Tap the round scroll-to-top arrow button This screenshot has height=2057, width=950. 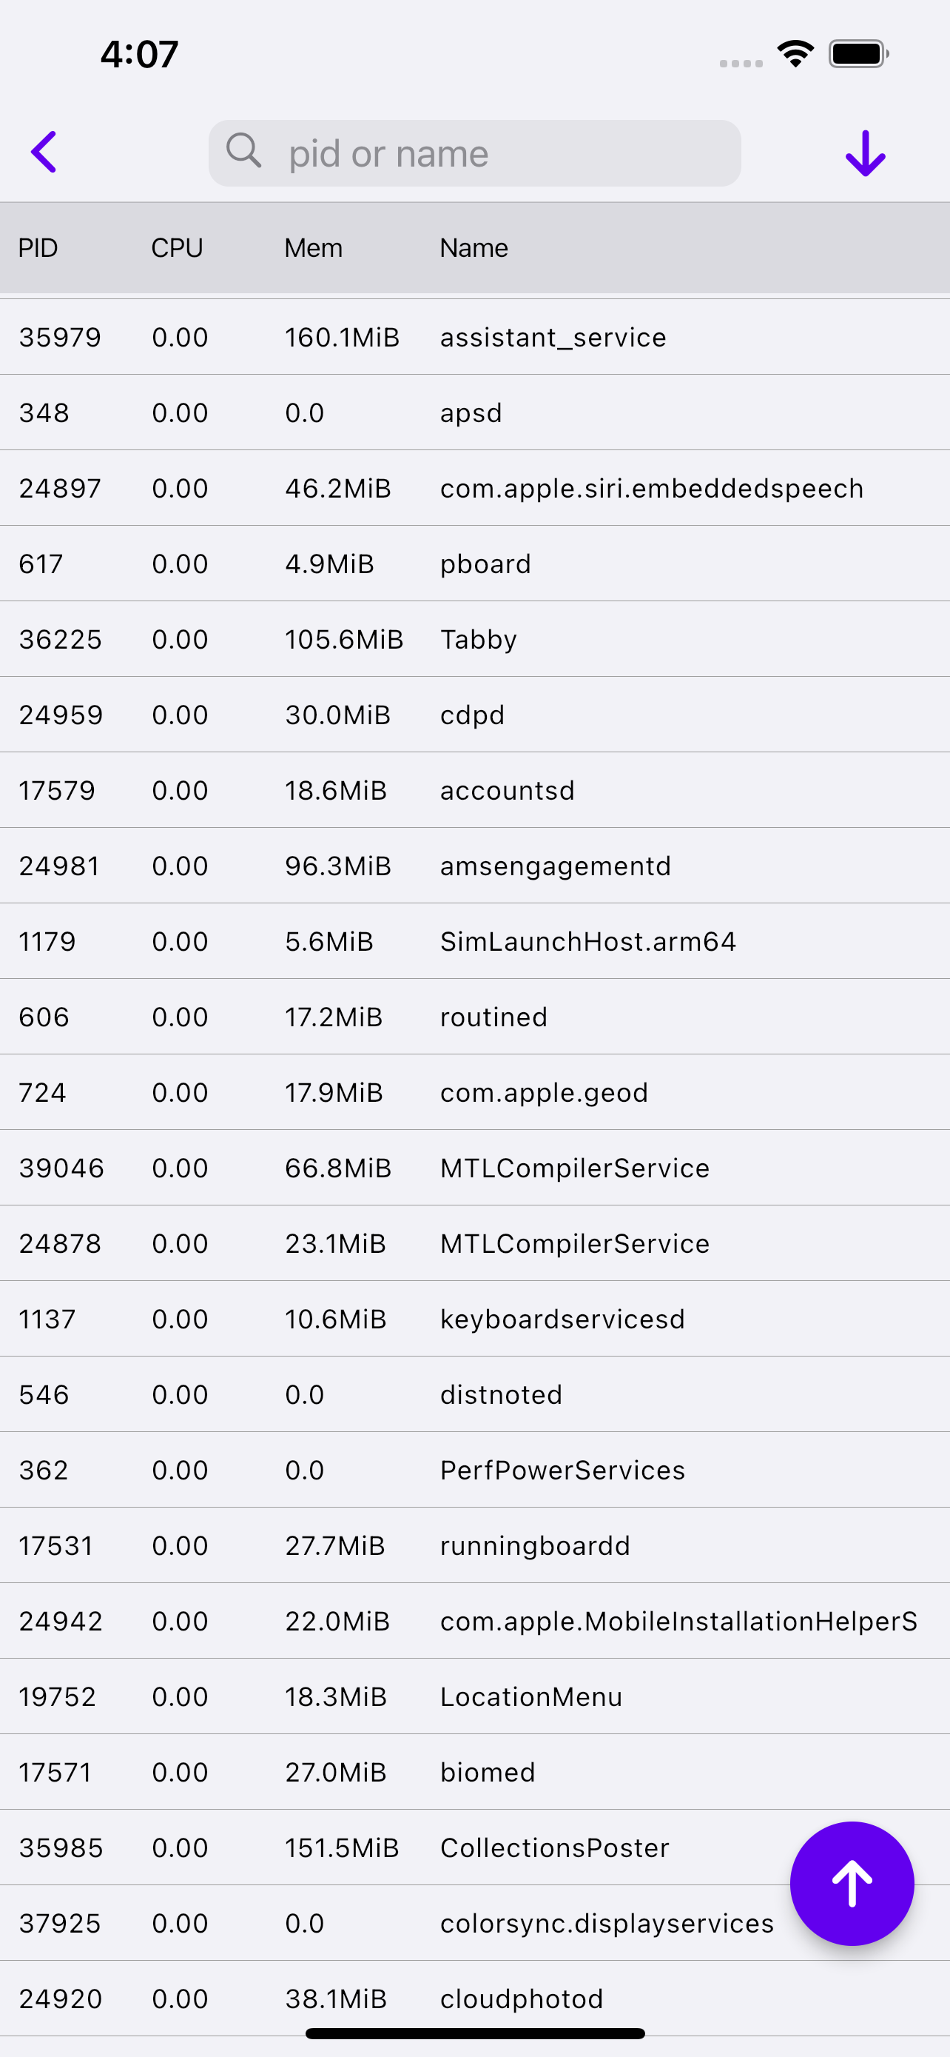coord(851,1883)
